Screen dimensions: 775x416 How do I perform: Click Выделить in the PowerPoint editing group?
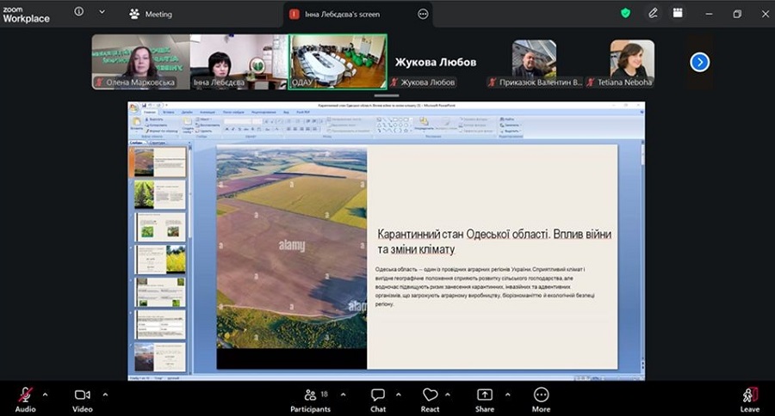click(510, 131)
